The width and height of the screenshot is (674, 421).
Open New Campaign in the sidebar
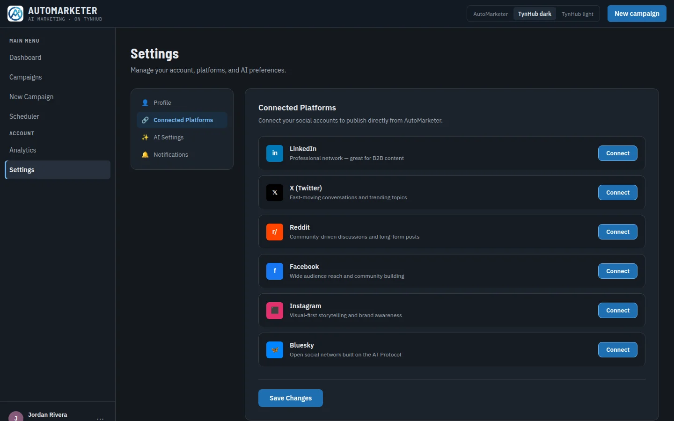pos(58,97)
